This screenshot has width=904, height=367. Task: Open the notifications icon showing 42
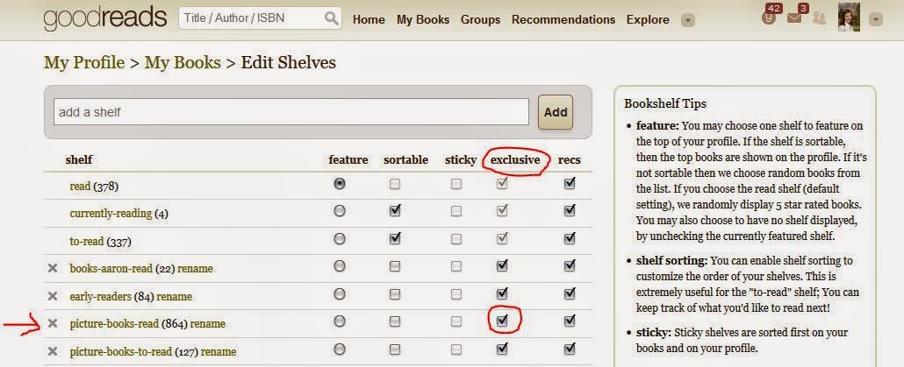pos(770,18)
